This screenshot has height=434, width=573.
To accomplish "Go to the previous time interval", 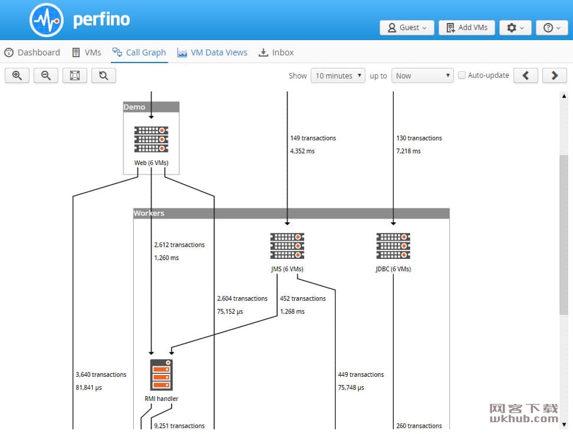I will click(525, 75).
